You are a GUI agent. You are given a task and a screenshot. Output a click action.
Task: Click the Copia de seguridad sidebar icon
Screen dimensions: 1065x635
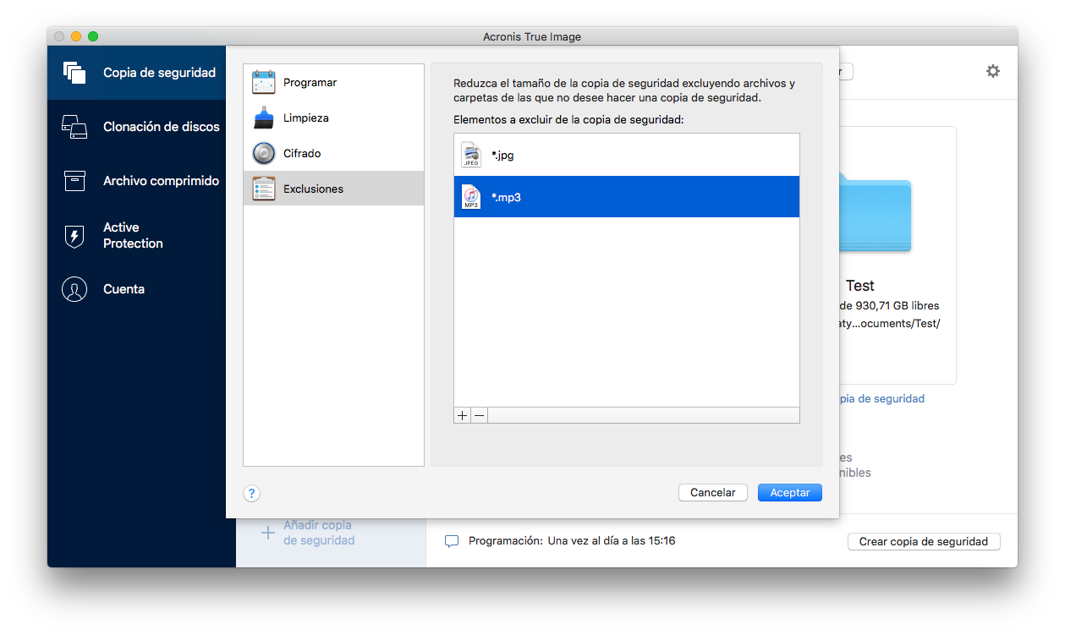click(74, 73)
